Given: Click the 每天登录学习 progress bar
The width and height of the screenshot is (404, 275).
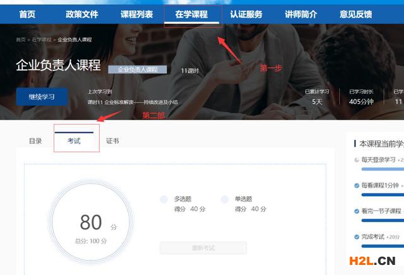Looking at the screenshot, I should click(381, 169).
